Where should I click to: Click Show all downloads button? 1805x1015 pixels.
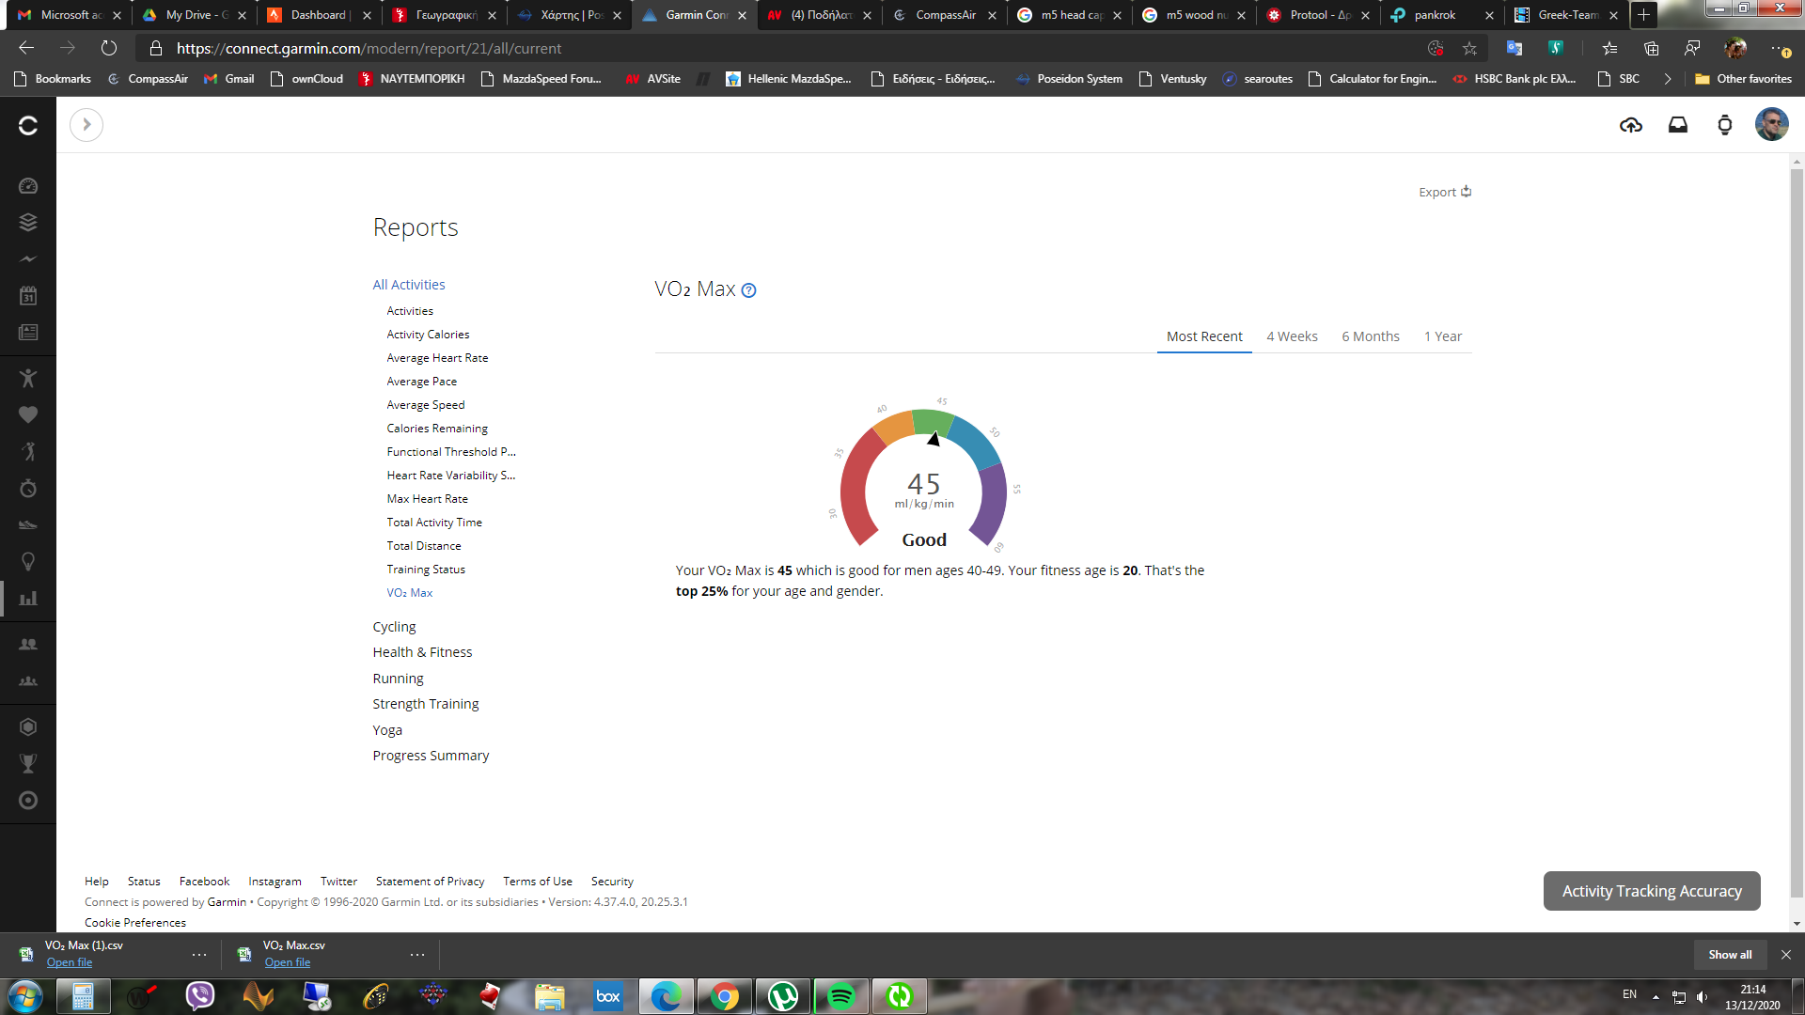1730,955
